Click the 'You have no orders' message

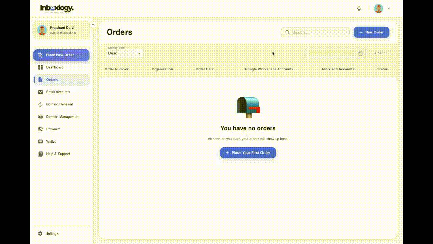tap(248, 128)
